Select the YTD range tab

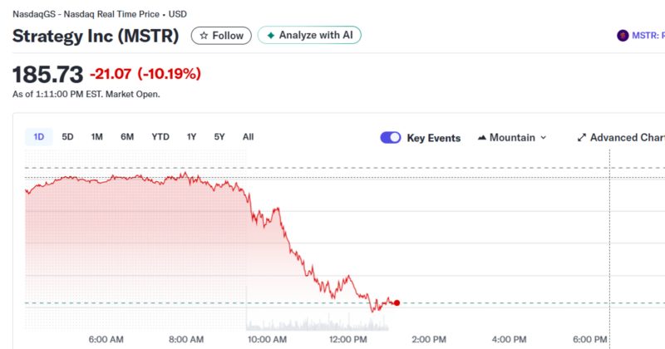(x=160, y=137)
